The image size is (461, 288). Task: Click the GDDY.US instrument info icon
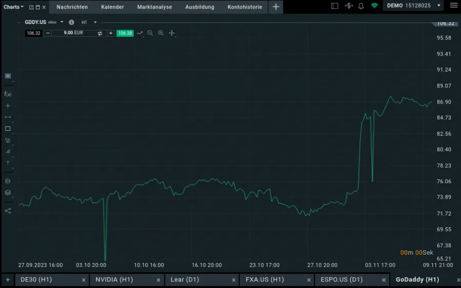click(x=71, y=22)
